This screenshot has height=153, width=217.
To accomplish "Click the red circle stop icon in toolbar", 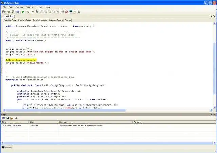I will pyautogui.click(x=66, y=12).
